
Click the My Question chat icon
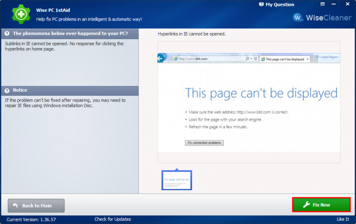pyautogui.click(x=261, y=4)
